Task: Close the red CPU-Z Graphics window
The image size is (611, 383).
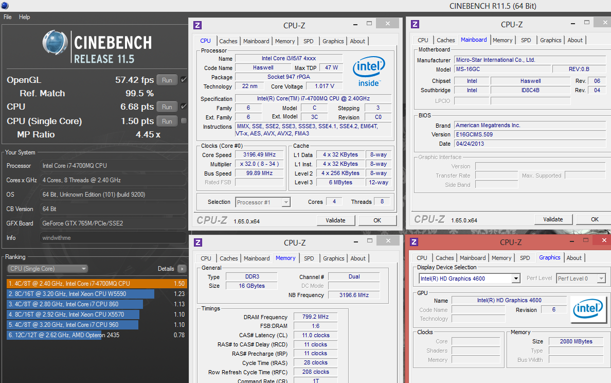Action: coord(604,240)
